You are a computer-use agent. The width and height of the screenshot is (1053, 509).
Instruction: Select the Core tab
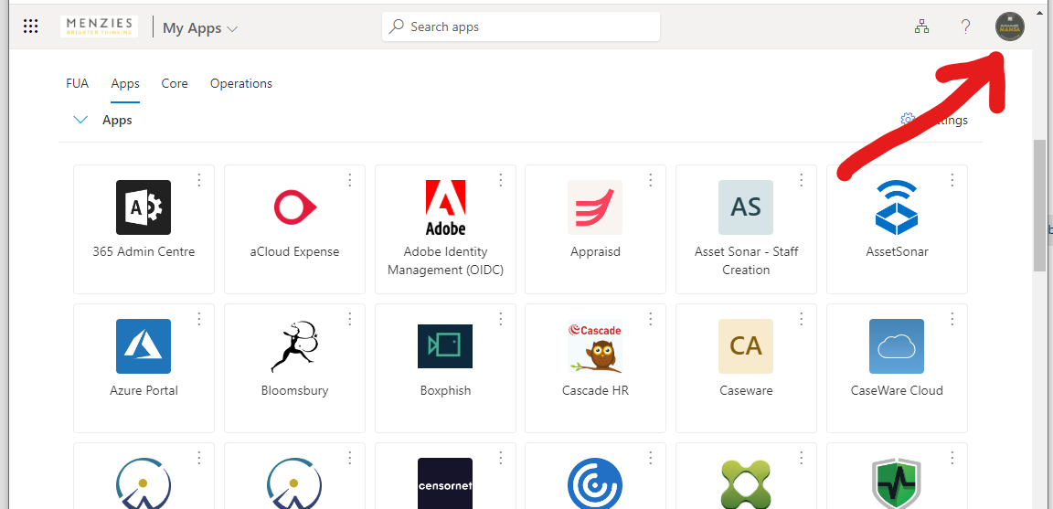(175, 83)
